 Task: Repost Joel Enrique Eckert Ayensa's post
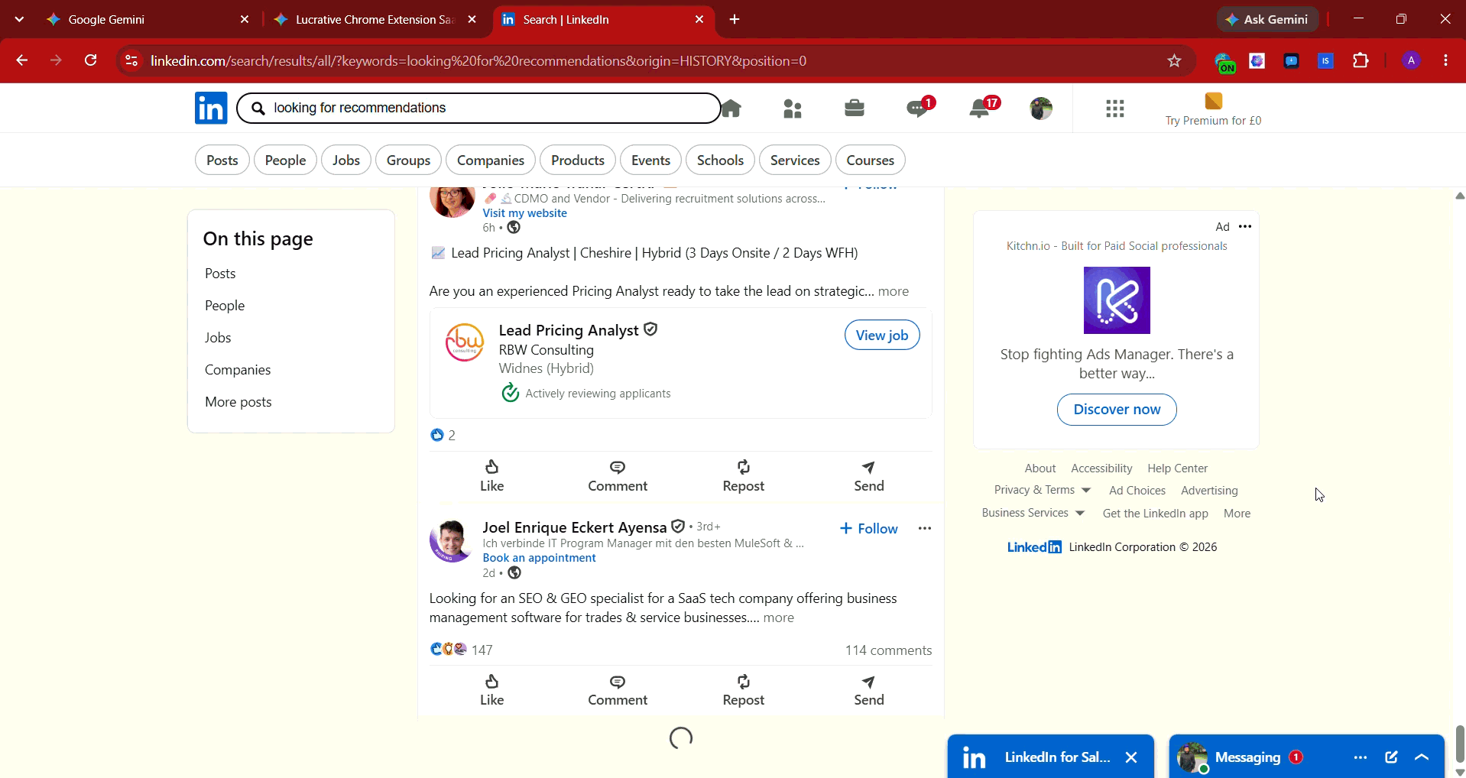coord(744,690)
